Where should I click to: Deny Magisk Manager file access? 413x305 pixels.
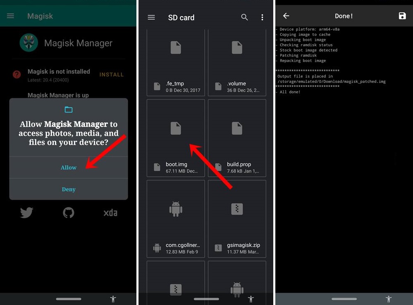click(69, 189)
